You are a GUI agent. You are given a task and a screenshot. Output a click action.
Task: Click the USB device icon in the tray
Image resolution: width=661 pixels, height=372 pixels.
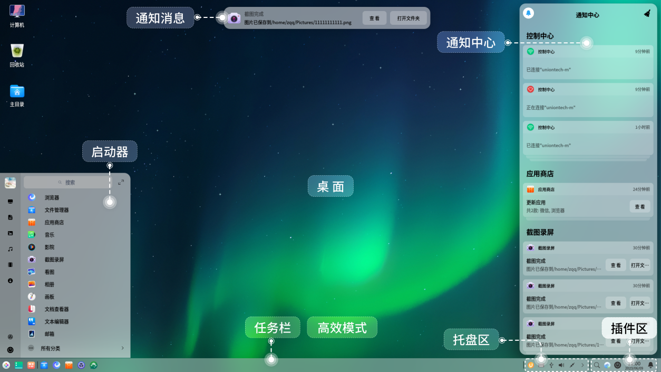551,365
